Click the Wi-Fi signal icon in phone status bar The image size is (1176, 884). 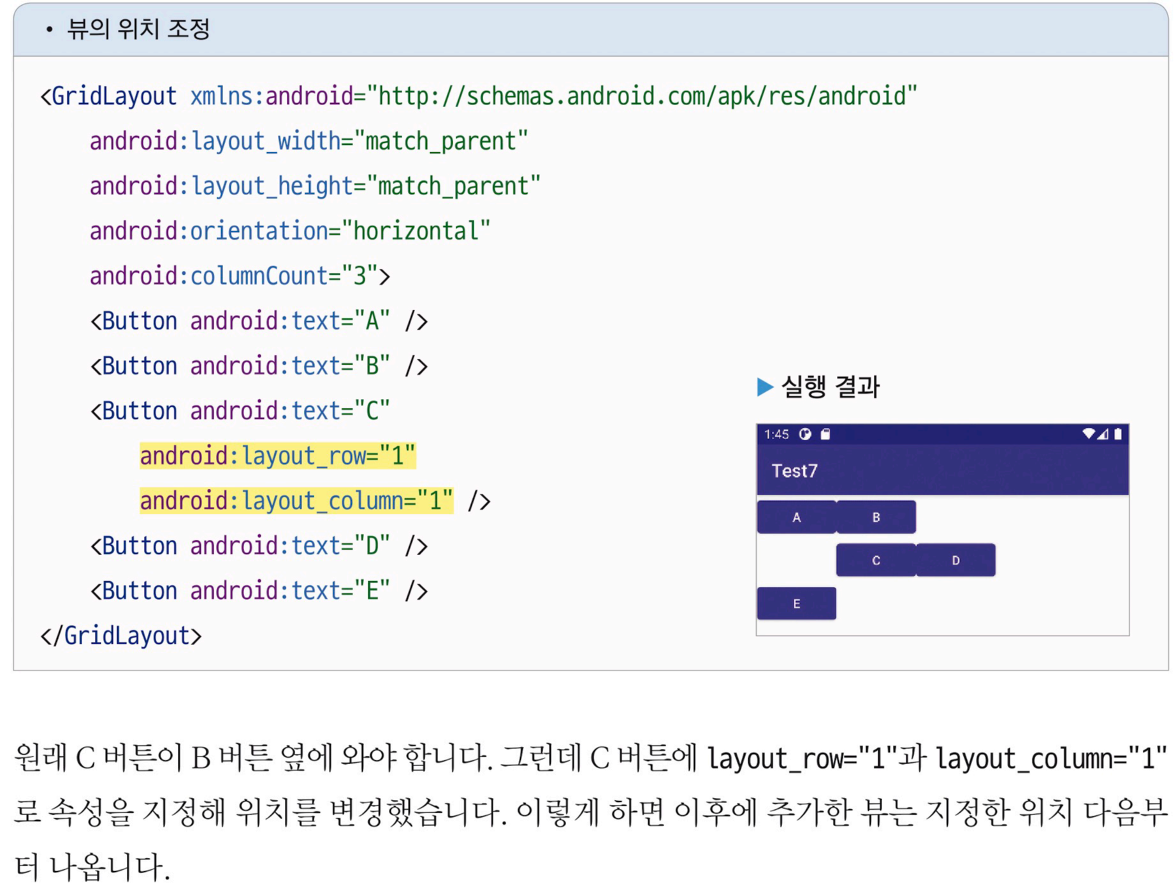[1089, 434]
